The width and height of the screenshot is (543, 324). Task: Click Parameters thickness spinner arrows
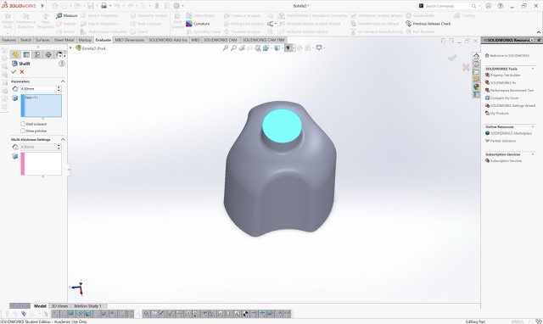(x=59, y=89)
